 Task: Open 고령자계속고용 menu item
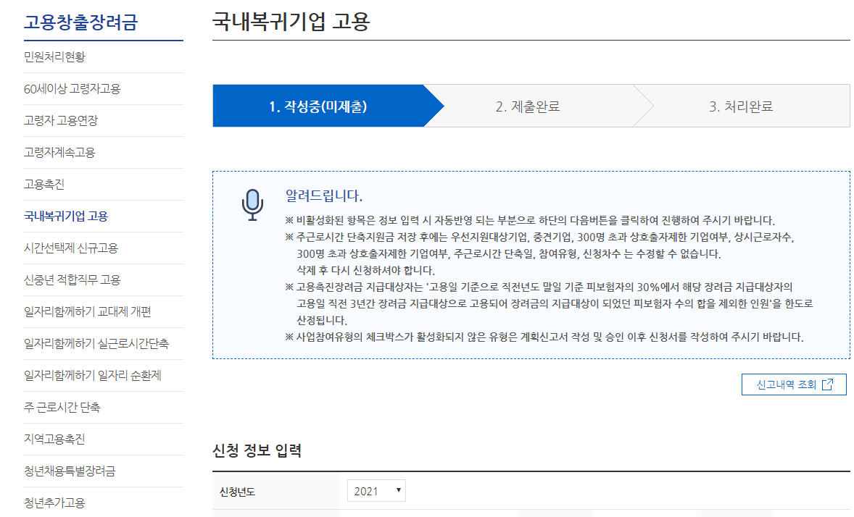pos(59,152)
